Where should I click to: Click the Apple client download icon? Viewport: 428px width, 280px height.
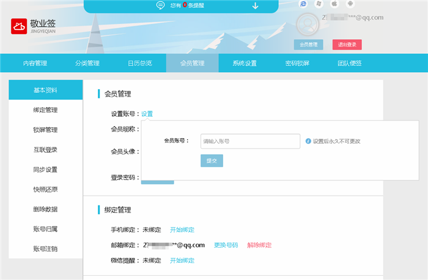pos(334,4)
